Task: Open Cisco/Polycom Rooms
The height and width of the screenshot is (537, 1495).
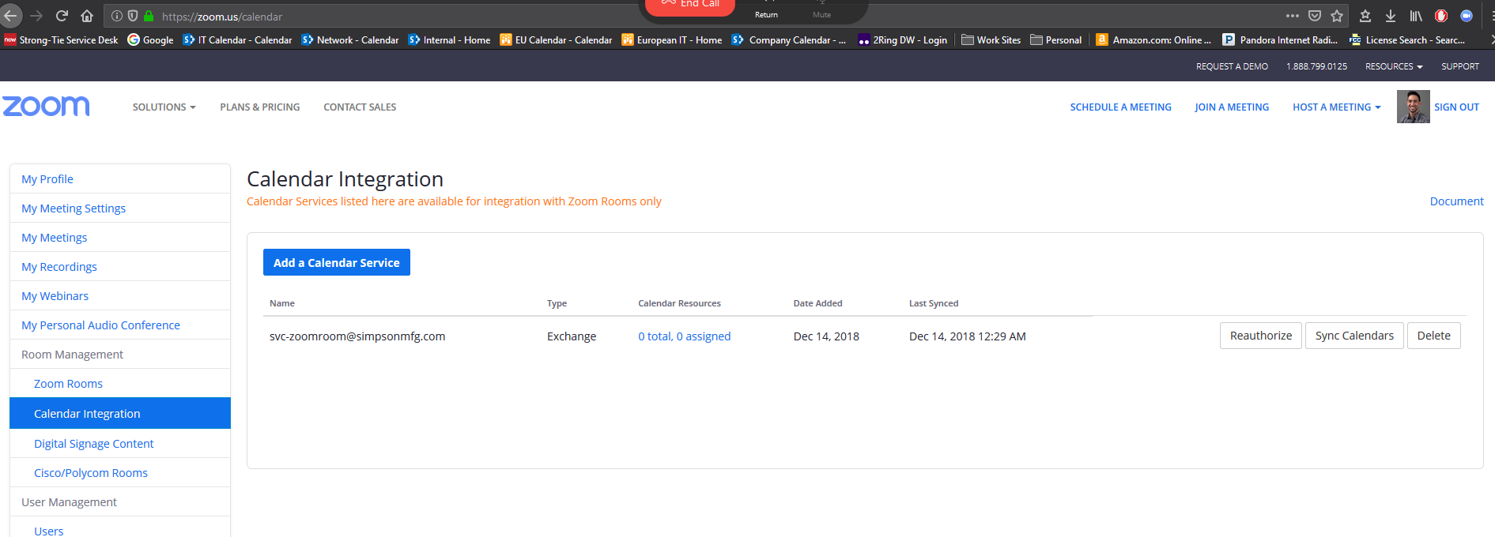Action: pyautogui.click(x=120, y=473)
